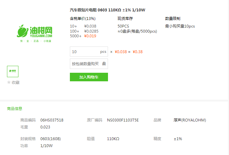Image resolution: width=229 pixels, height=155 pixels.
Task: Click the part code NS0300F1103T5E
Action: point(123,120)
